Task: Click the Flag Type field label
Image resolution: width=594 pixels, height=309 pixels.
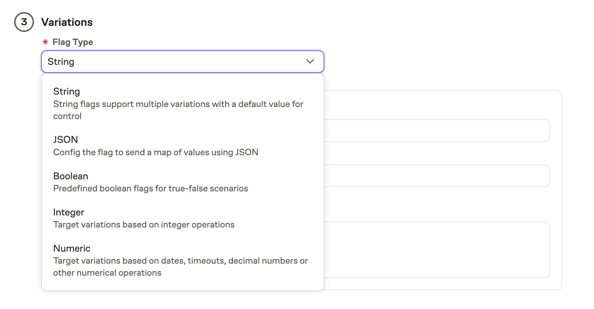Action: click(73, 42)
